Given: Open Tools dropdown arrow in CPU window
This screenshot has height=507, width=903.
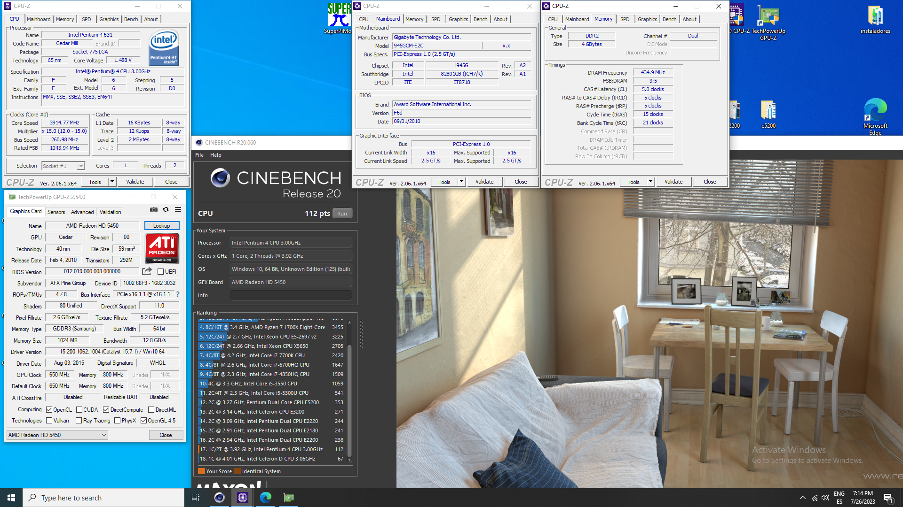Looking at the screenshot, I should [x=112, y=182].
